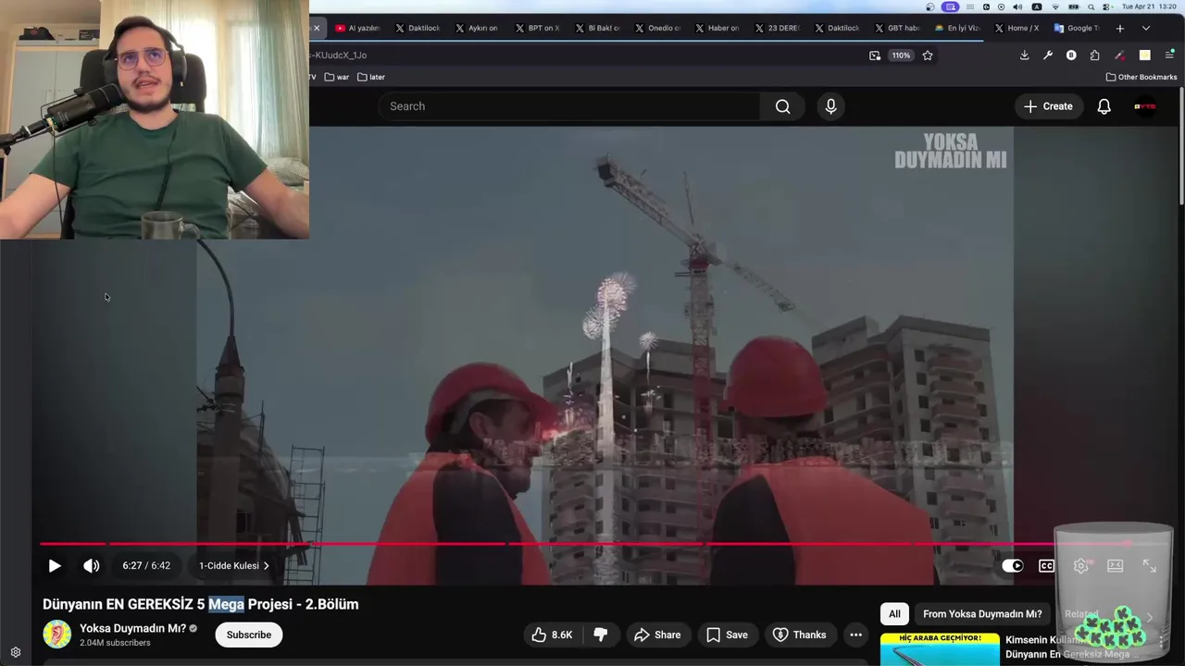Open the Yoksa Duymadın Mı? channel name link
Image resolution: width=1185 pixels, height=666 pixels.
point(132,628)
